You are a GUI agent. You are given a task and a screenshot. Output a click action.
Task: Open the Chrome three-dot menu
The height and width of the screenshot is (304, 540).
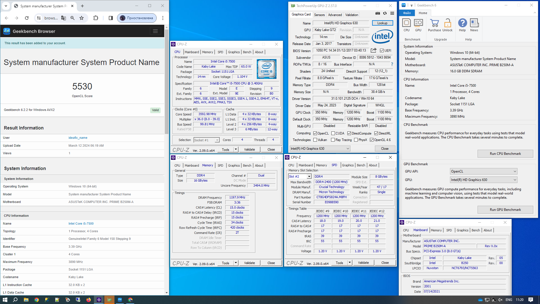pyautogui.click(x=163, y=18)
